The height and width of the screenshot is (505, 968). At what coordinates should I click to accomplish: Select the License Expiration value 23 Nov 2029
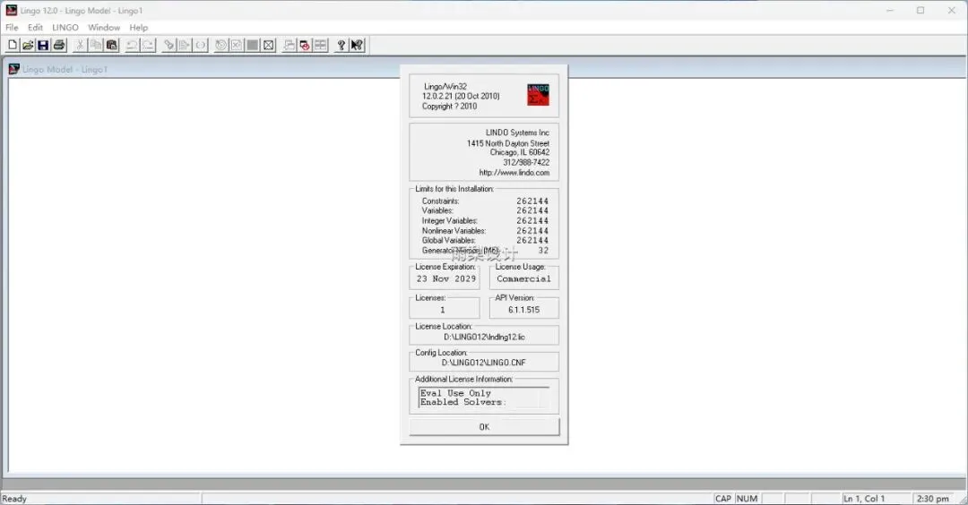[x=446, y=278]
